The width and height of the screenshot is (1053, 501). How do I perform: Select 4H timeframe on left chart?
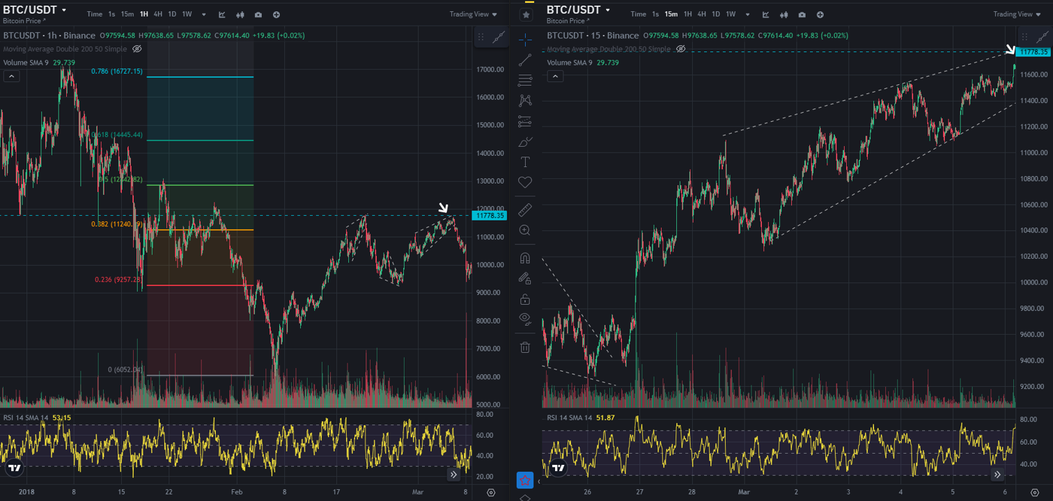pos(158,14)
